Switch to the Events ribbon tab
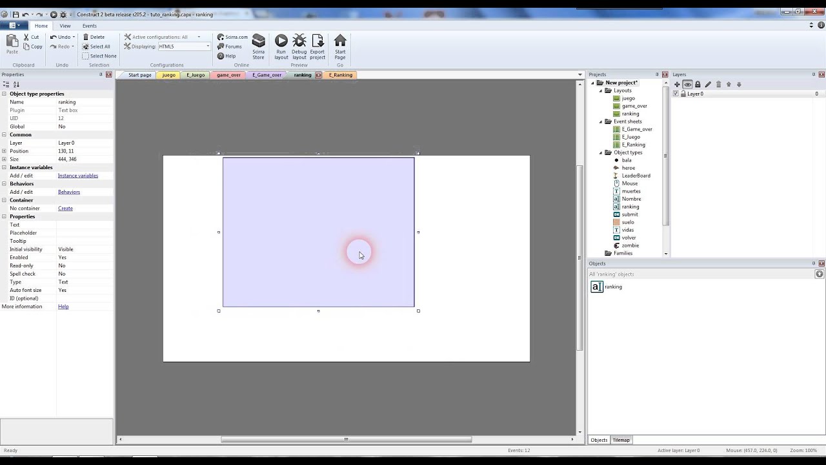Image resolution: width=826 pixels, height=465 pixels. tap(90, 26)
